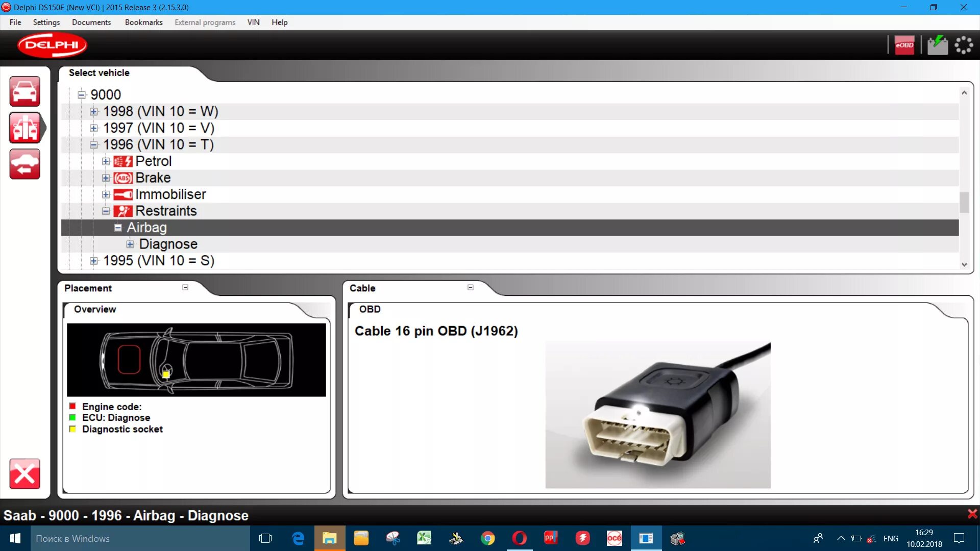The height and width of the screenshot is (551, 980).
Task: Show hidden system tray icons chevron
Action: pyautogui.click(x=841, y=538)
